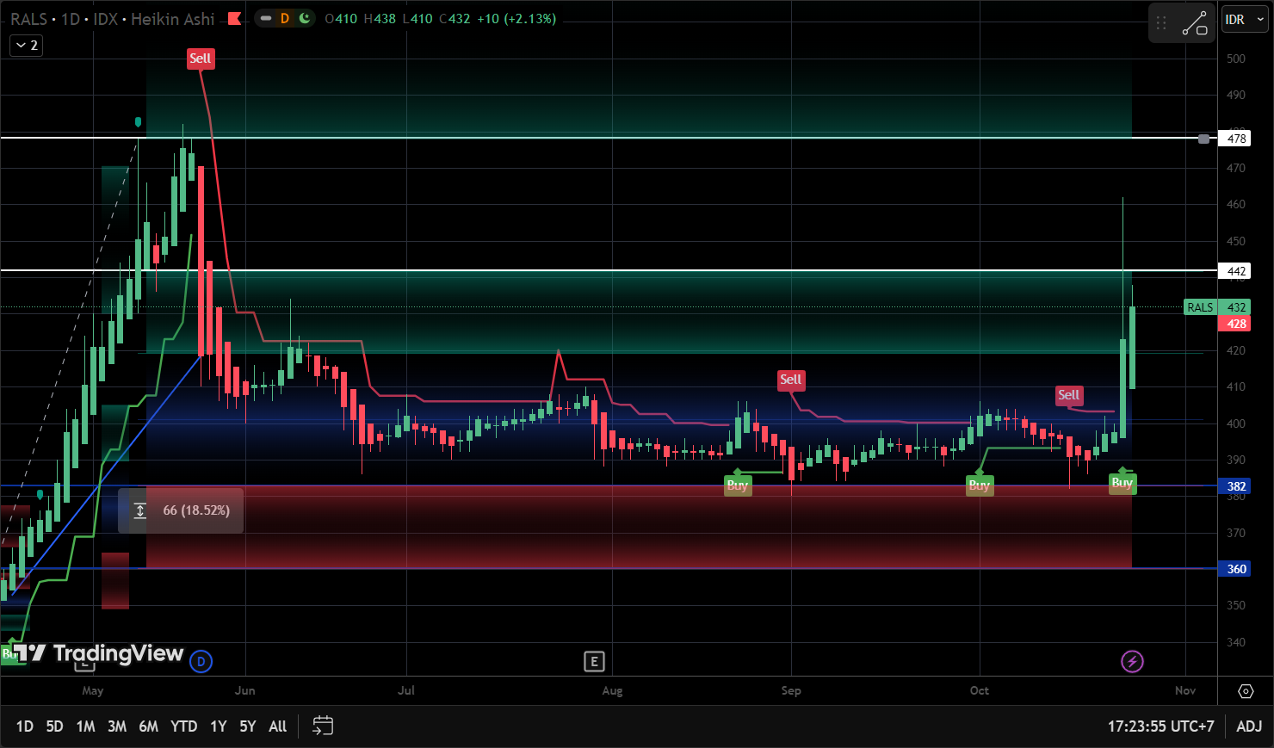Viewport: 1274px width, 748px height.
Task: Switch to the YTD time range
Action: point(183,726)
